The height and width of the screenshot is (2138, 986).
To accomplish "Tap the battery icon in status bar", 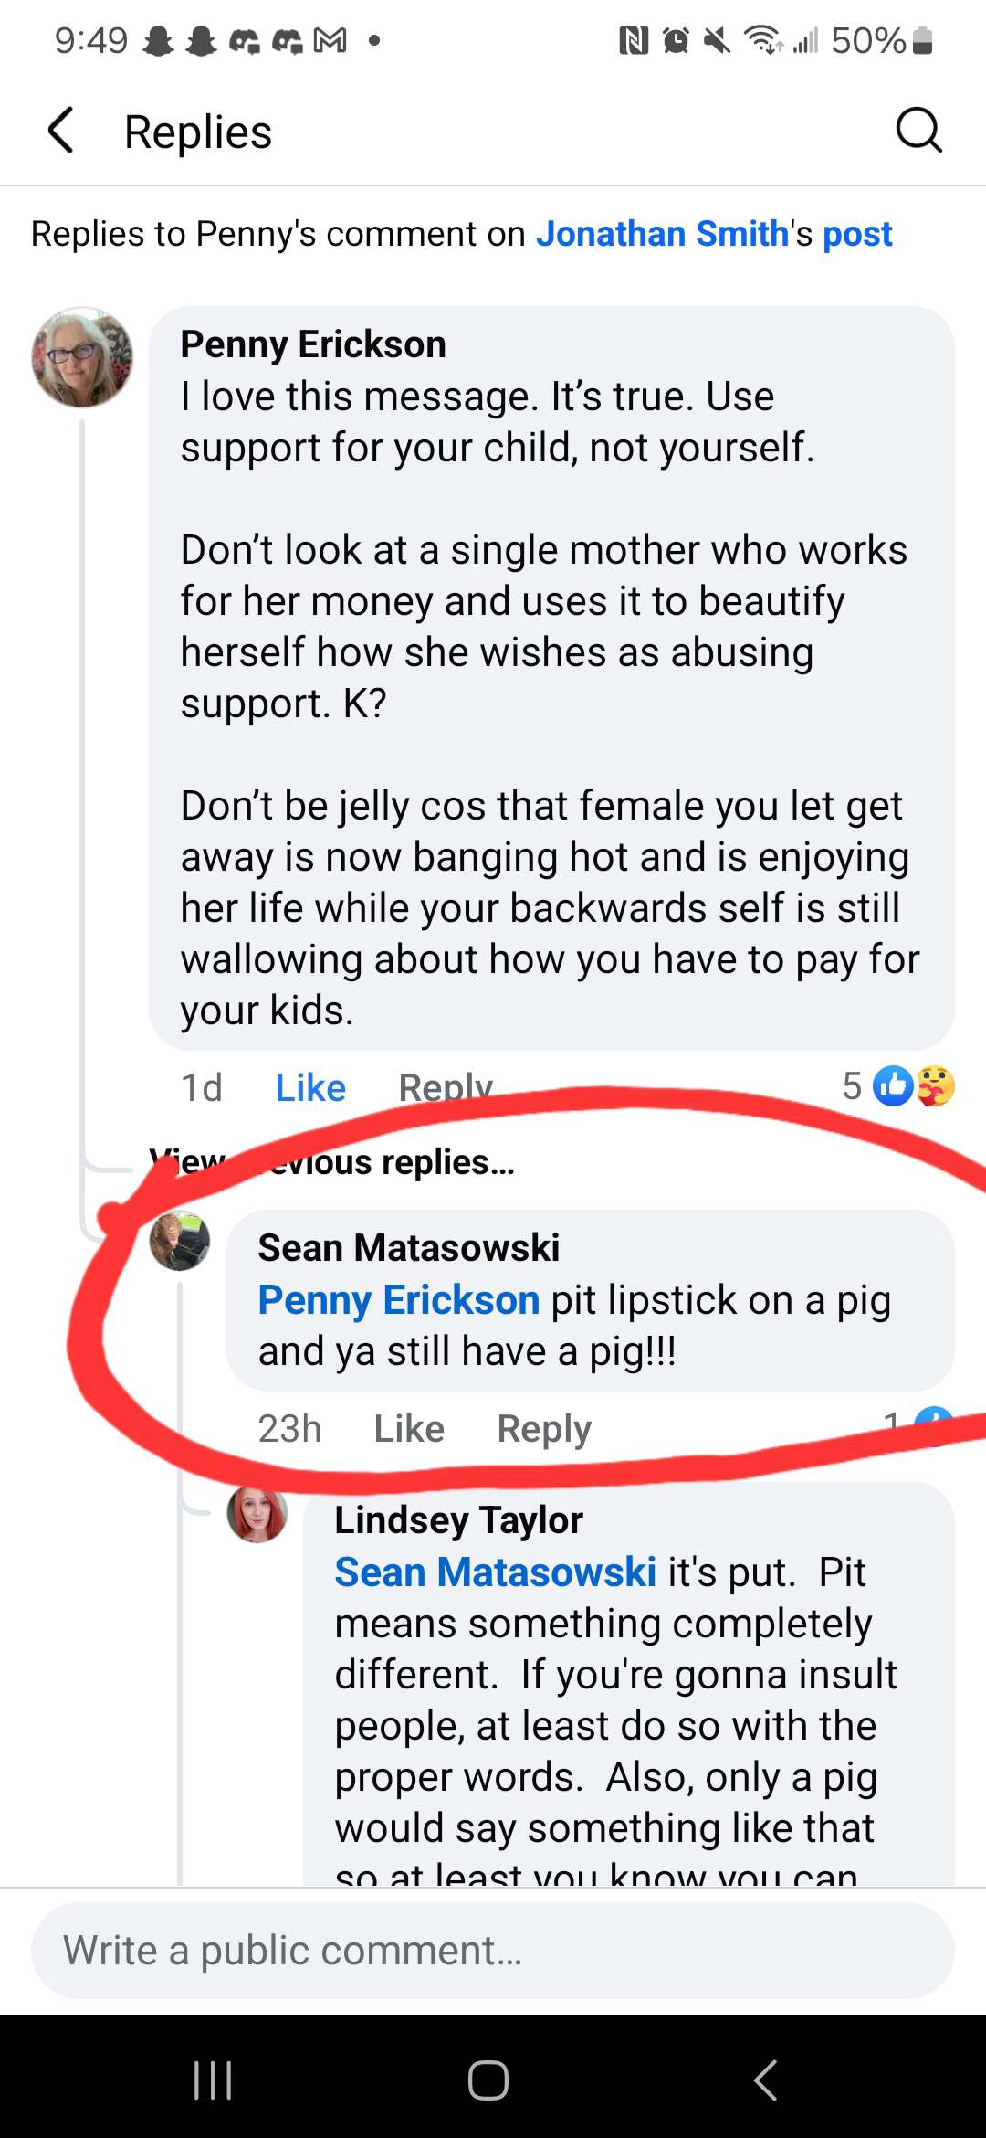I will 923,40.
